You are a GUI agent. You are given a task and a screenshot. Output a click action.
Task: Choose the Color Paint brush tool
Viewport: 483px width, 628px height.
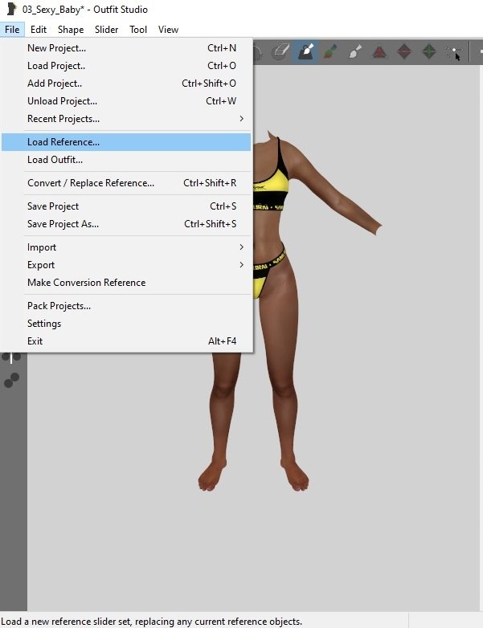click(x=330, y=52)
